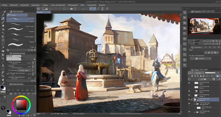221x117 pixels.
Task: Select the Hand move tool
Action: tap(3, 80)
